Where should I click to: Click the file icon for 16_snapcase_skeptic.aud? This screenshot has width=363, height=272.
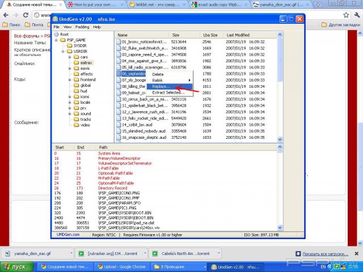click(x=118, y=137)
